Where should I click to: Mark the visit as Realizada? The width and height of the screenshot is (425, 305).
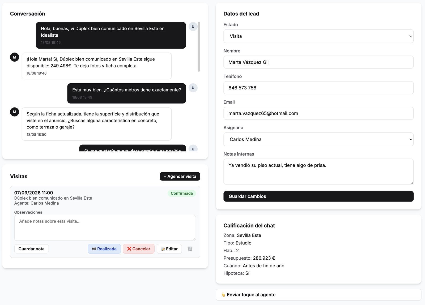pos(104,249)
